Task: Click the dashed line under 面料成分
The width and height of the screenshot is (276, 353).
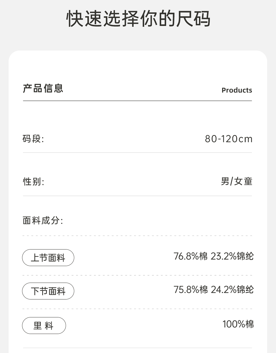Action: pyautogui.click(x=137, y=236)
